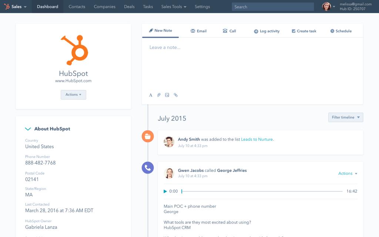This screenshot has width=379, height=237.
Task: Click the orange folder timeline marker
Action: (x=148, y=136)
